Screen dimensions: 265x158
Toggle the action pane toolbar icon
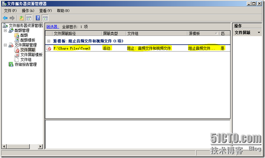click(x=45, y=18)
